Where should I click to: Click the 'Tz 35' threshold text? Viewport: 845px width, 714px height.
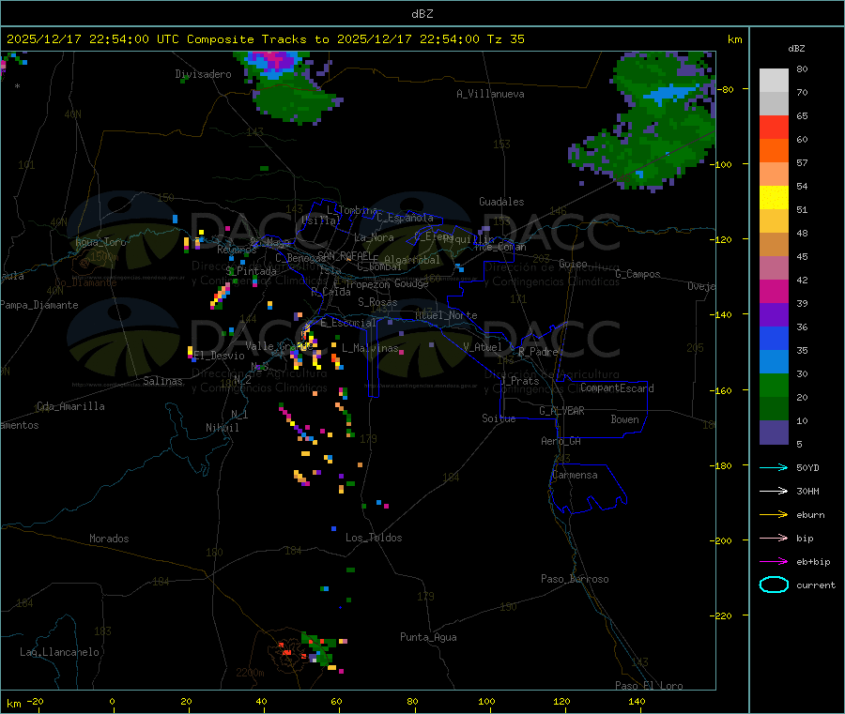[505, 39]
